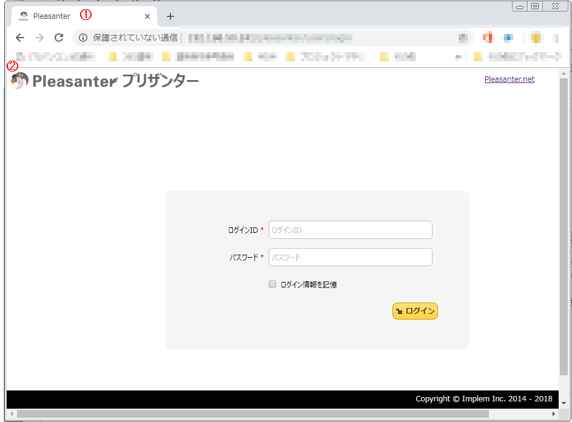572x422 pixels.
Task: Click the vertical scrollbar up arrow
Action: [564, 73]
